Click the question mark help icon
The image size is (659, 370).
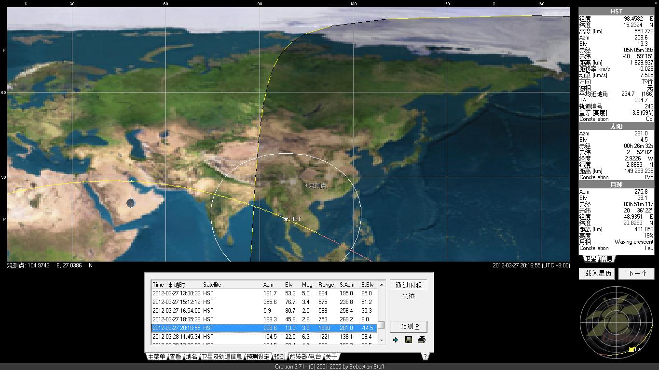pyautogui.click(x=425, y=357)
